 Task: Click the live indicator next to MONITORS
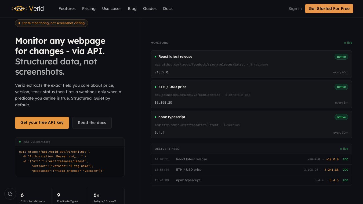coord(348,43)
